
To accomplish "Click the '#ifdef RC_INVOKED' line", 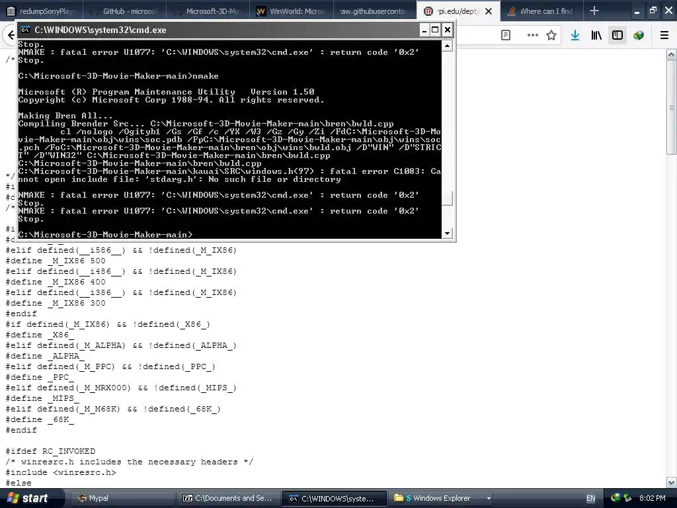I will [50, 451].
